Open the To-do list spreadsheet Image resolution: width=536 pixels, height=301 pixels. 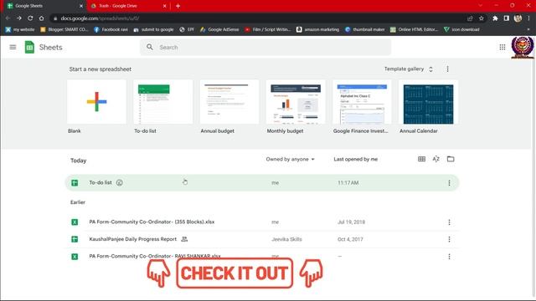click(x=262, y=182)
